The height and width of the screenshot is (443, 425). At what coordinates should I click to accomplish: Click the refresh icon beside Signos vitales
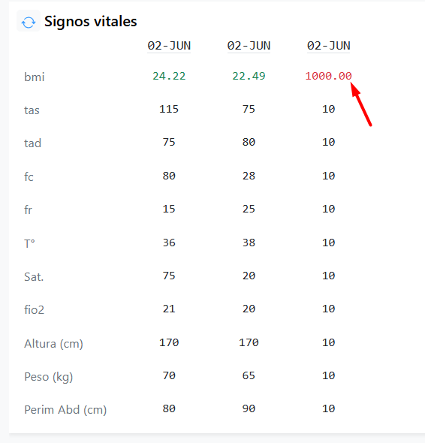point(29,21)
